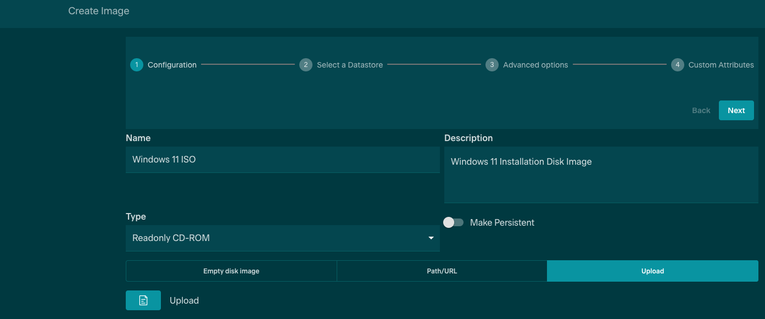Click the step 2 numbered circle icon
765x319 pixels.
click(305, 65)
